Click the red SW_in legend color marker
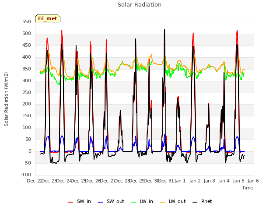 (x=71, y=202)
